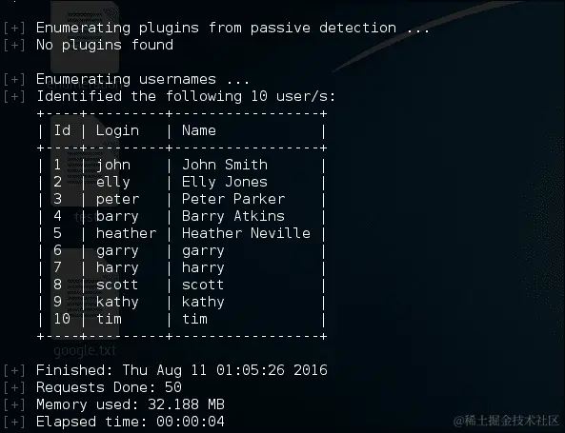Select login tim in row 10

coord(109,319)
